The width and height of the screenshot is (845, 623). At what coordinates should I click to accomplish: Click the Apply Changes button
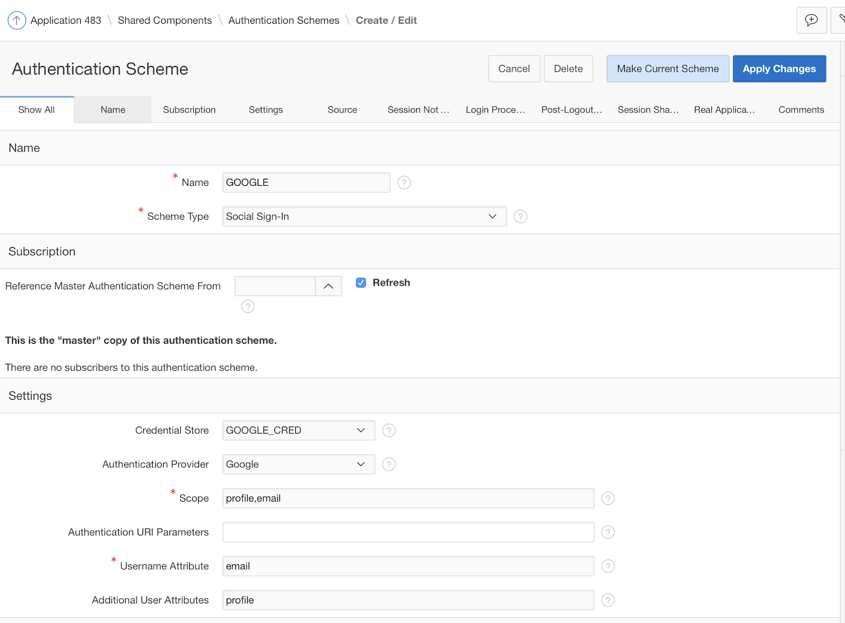click(x=779, y=69)
